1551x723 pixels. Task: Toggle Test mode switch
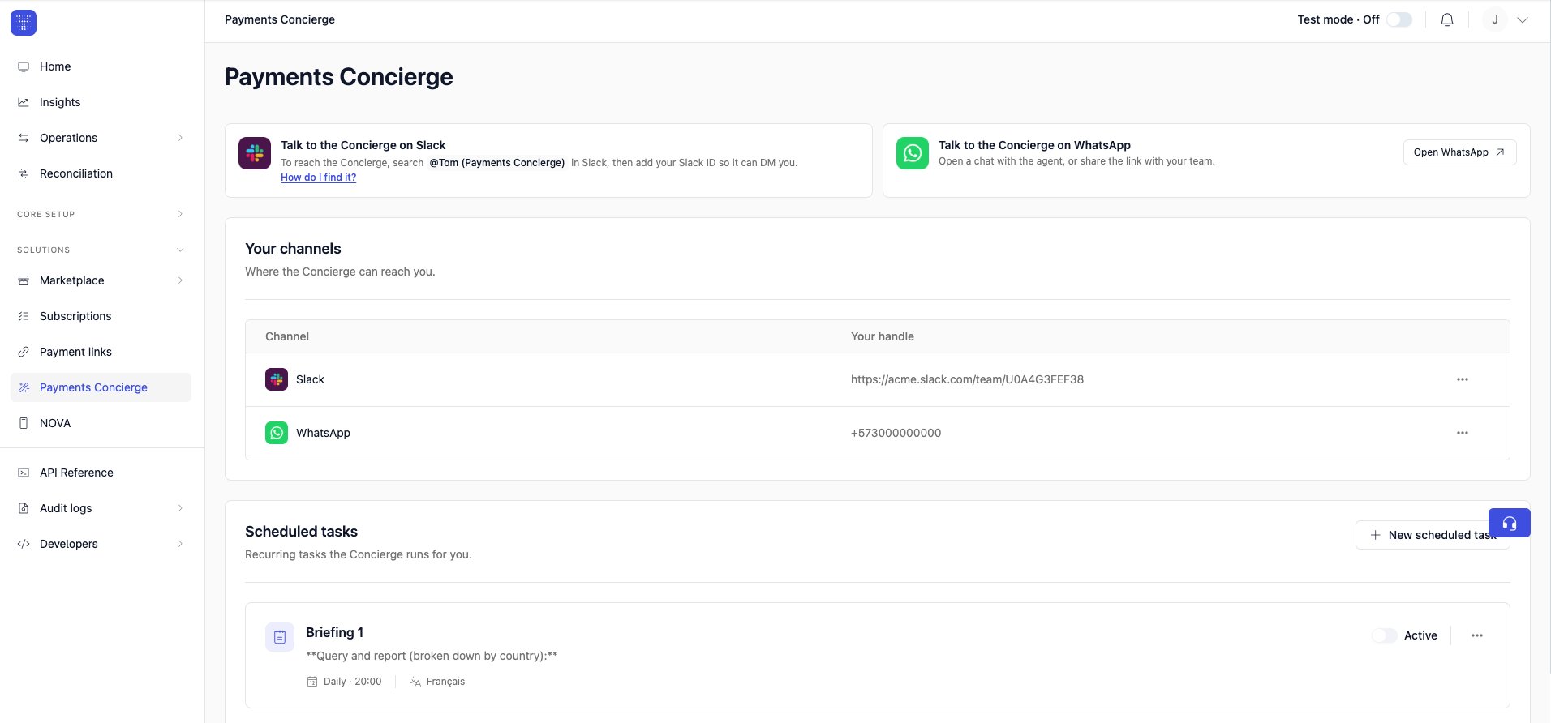[x=1399, y=19]
